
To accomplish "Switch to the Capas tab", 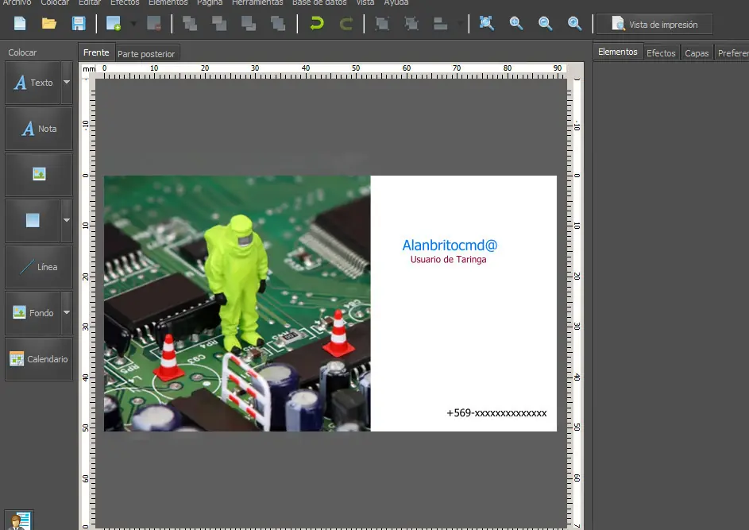I will (x=697, y=53).
